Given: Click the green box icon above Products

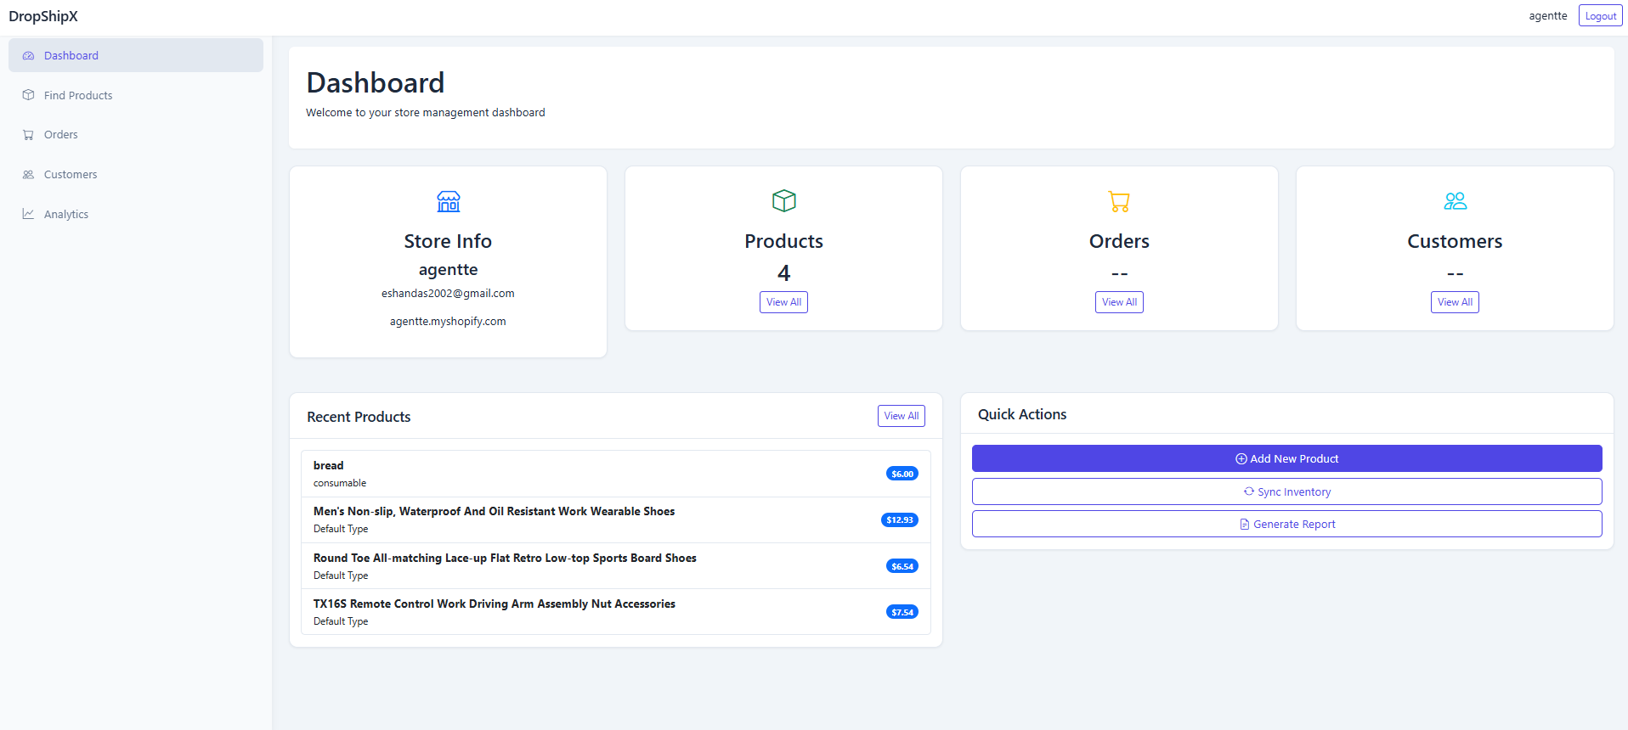Looking at the screenshot, I should 783,201.
